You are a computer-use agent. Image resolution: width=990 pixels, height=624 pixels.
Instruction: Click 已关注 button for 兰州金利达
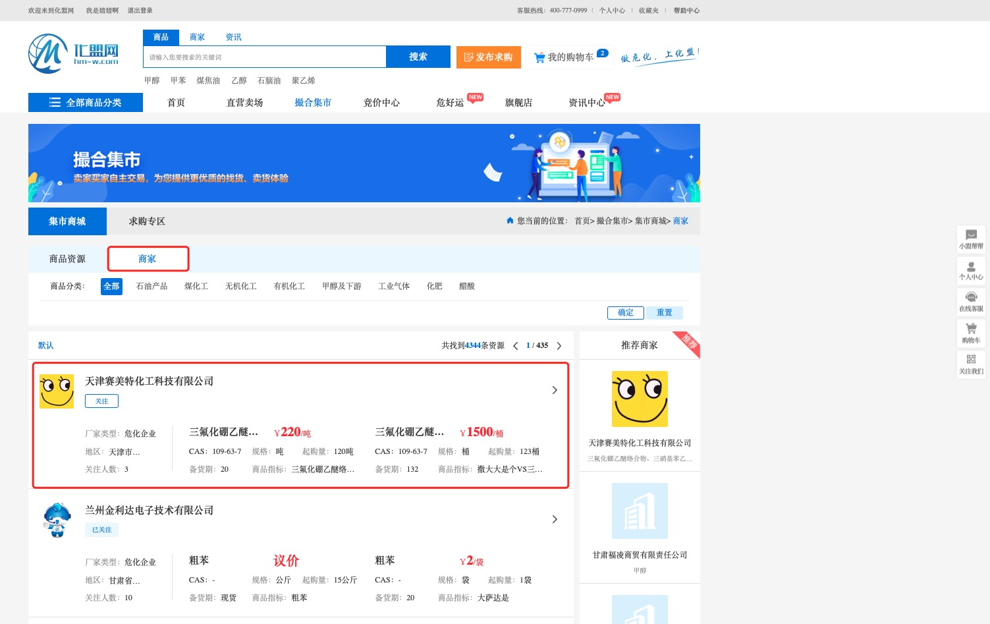[101, 530]
